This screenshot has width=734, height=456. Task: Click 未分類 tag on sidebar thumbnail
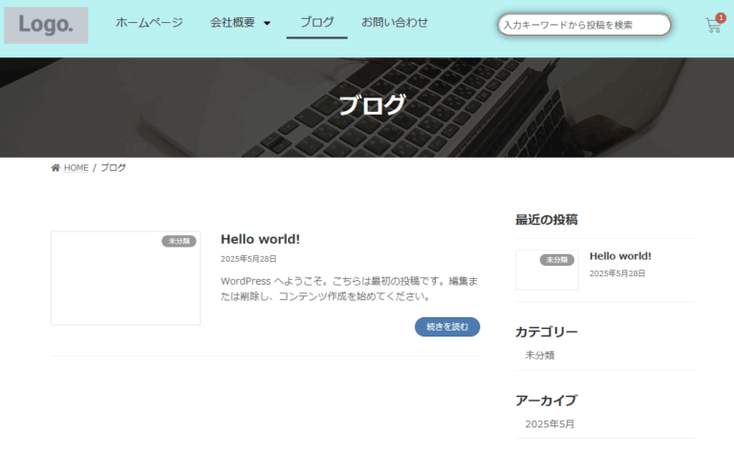(x=556, y=260)
